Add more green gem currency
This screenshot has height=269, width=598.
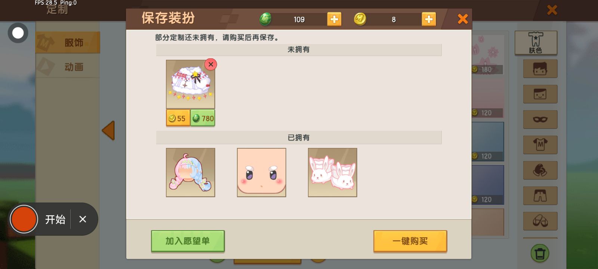click(334, 19)
